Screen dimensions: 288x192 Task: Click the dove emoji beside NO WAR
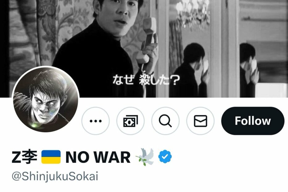145,157
